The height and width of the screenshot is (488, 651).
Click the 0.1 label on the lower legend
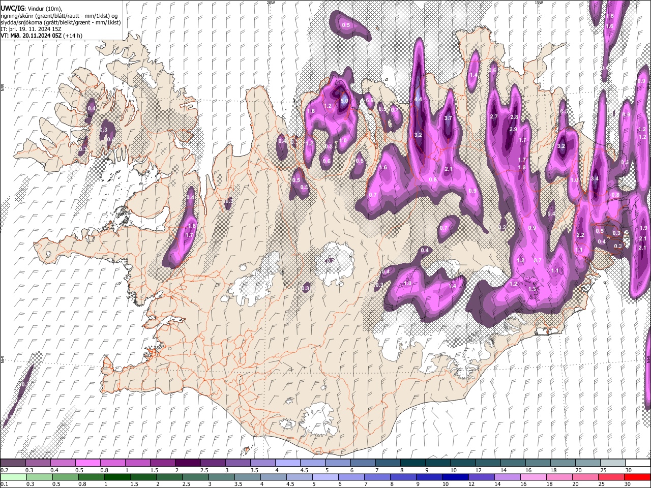[4, 484]
